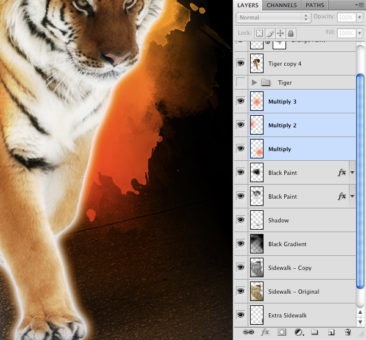Hide the Sidewalk - Copy layer
366x340 pixels.
(x=241, y=267)
